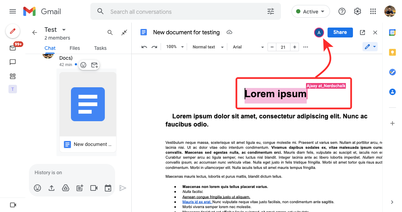Decrease font size with minus button

click(272, 47)
